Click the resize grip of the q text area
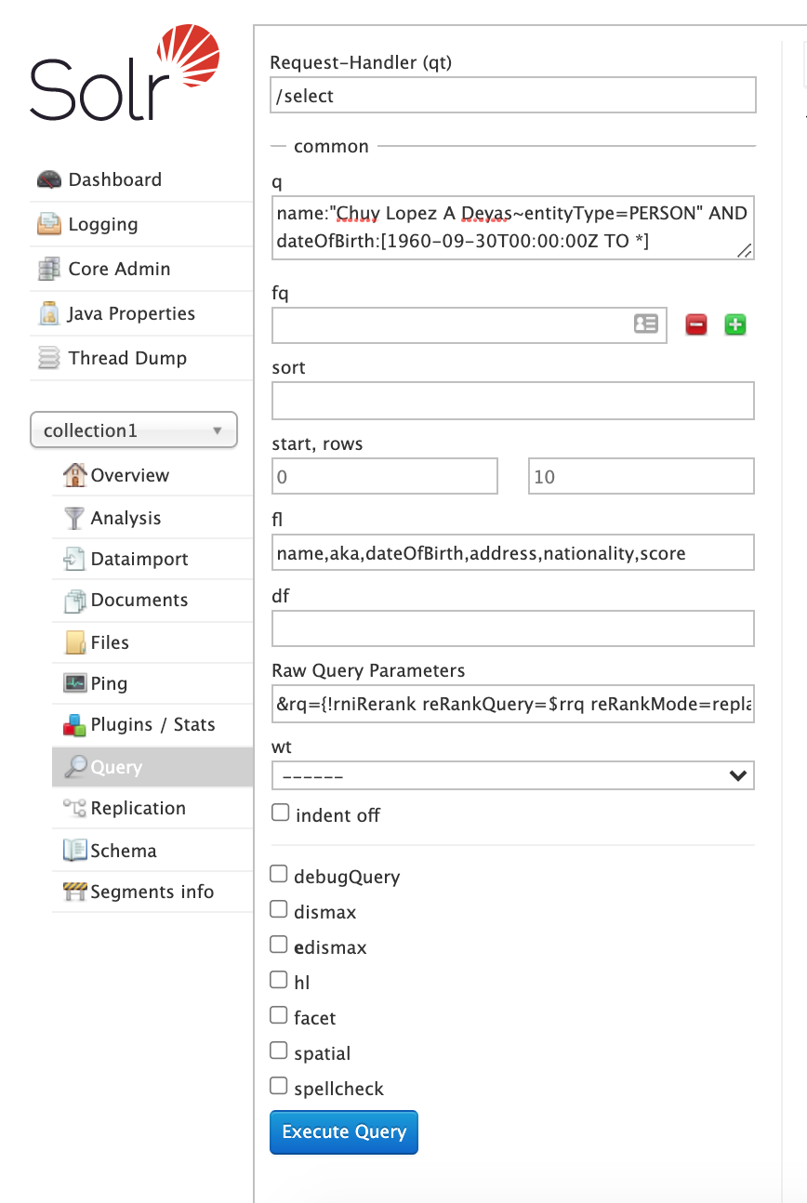807x1203 pixels. [x=745, y=250]
